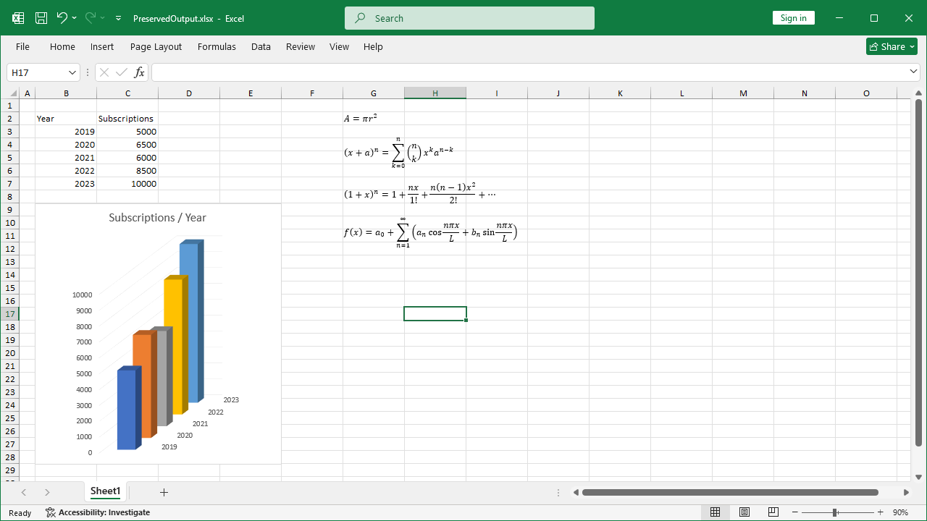Click the Save icon in title bar
Viewport: 927px width, 521px height.
(x=41, y=18)
